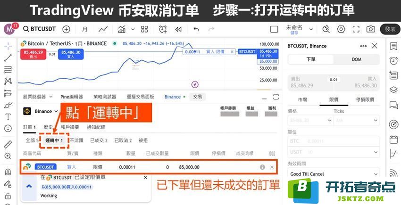This screenshot has height=205, width=401.
Task: Show info for BTCUSDT order row
Action: (262, 167)
